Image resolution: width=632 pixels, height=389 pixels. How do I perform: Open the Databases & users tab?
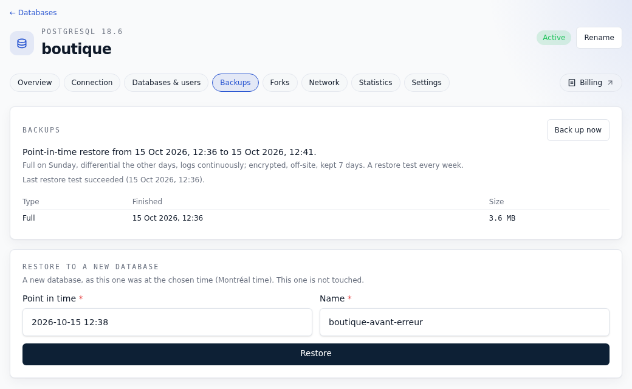click(166, 83)
